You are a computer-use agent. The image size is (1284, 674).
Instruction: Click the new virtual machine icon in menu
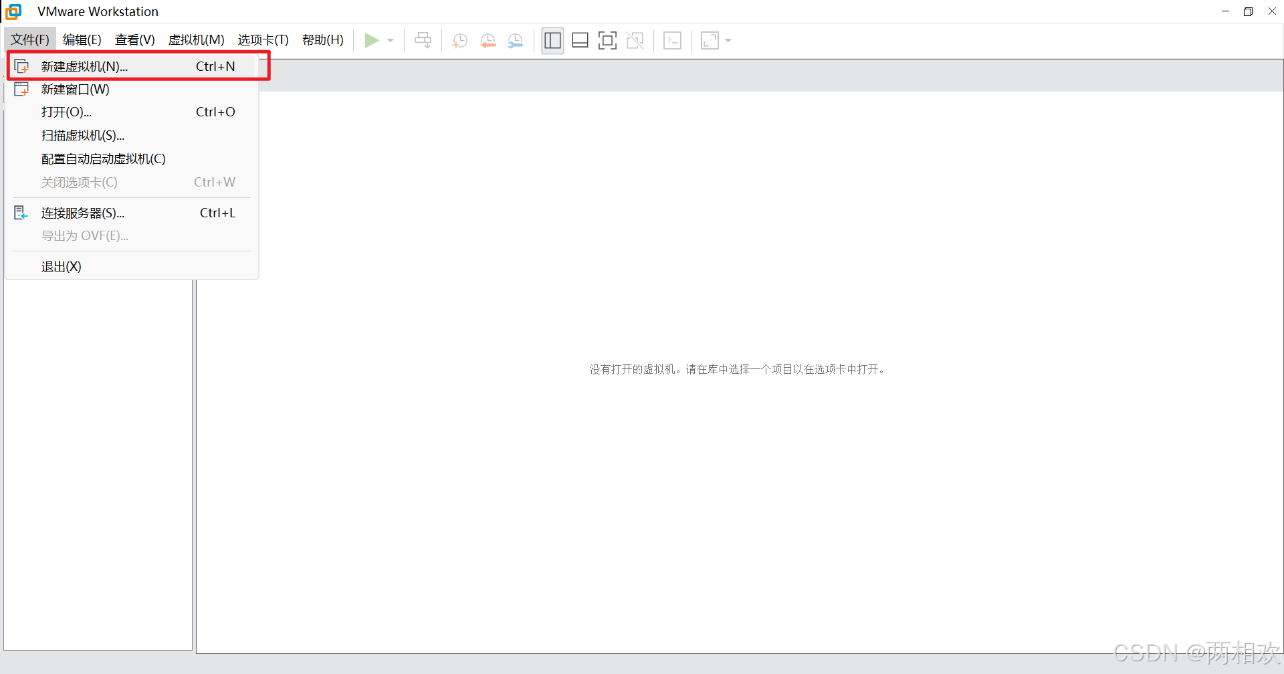click(21, 66)
